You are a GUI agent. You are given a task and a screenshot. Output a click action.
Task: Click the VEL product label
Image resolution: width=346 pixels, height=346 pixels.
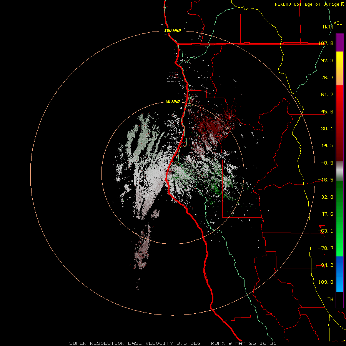tap(338, 23)
